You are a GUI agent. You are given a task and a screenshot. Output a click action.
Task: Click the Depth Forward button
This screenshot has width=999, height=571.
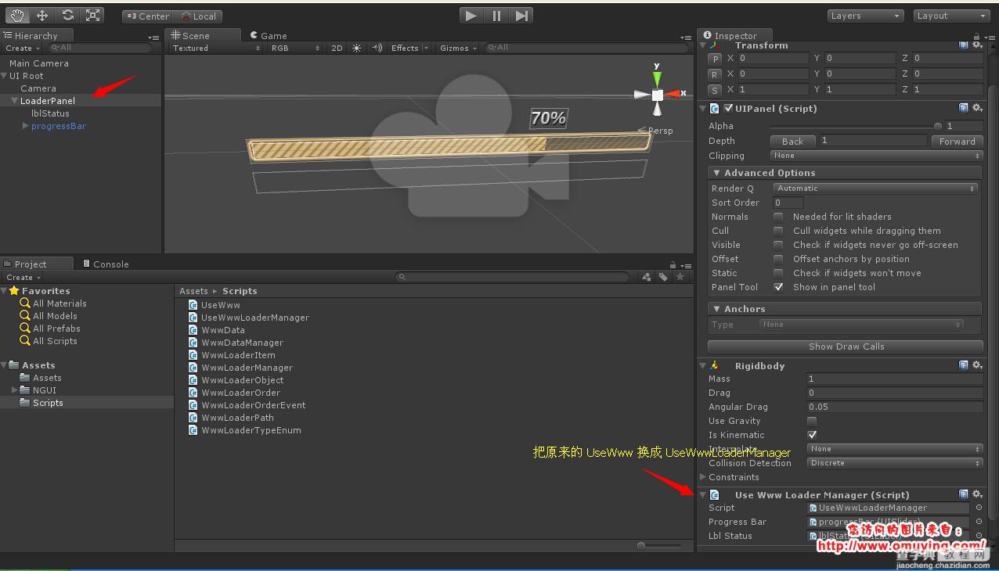(957, 142)
